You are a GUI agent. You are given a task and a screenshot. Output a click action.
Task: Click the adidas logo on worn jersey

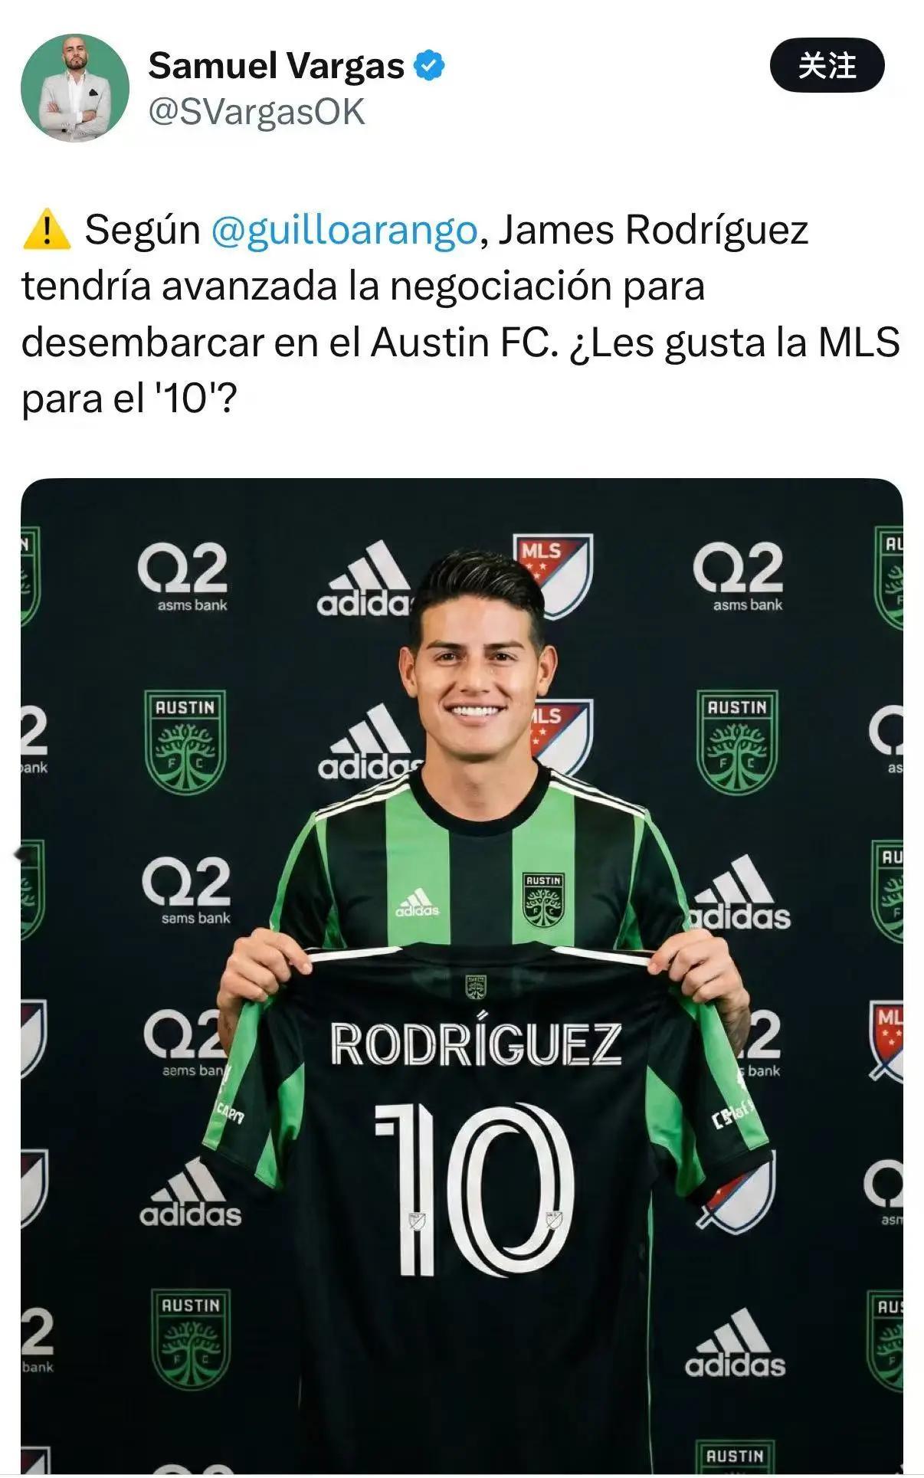click(x=417, y=903)
